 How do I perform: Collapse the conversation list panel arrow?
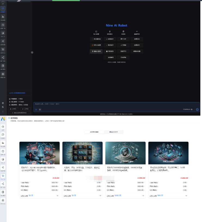[x=32, y=52]
